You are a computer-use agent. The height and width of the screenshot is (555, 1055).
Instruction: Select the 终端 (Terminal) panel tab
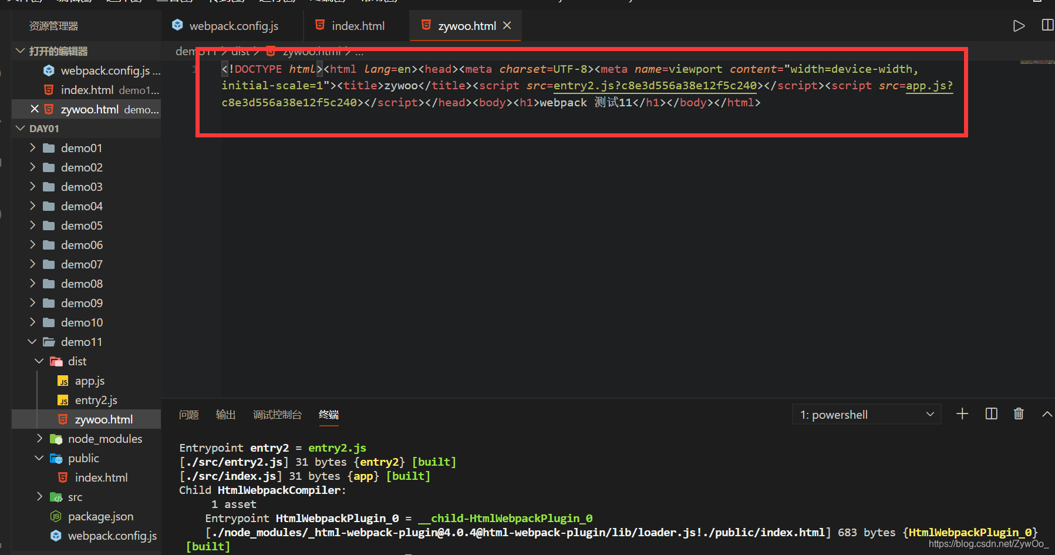click(x=329, y=415)
